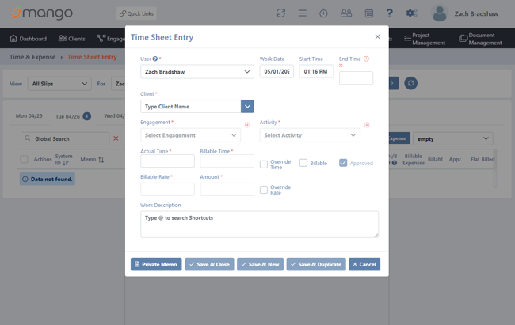Open the Select Engagement dropdown
Screen dimensions: 515x325
pos(190,135)
